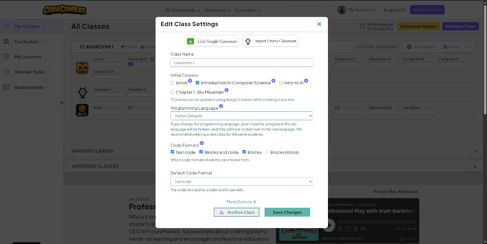Click the Import Ozaria Classroom lightbulb icon
487x244 pixels.
click(x=248, y=41)
